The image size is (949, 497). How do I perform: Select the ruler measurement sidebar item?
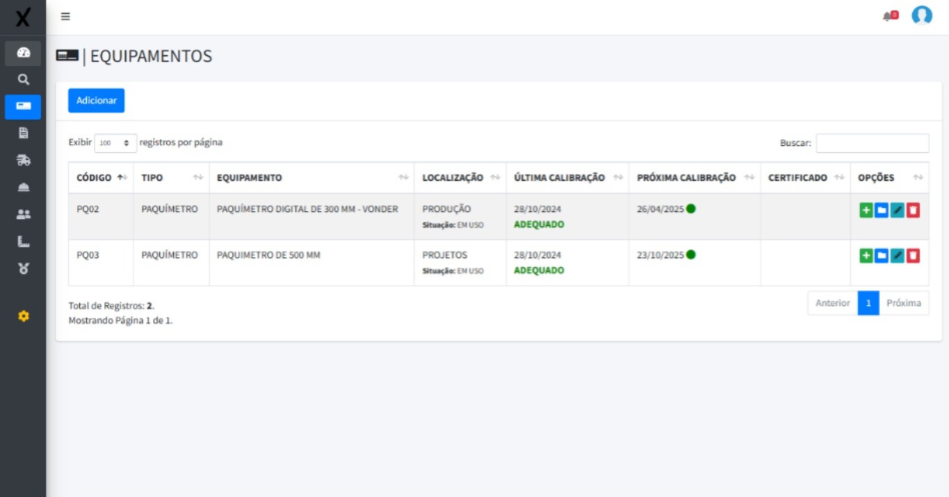pos(23,242)
